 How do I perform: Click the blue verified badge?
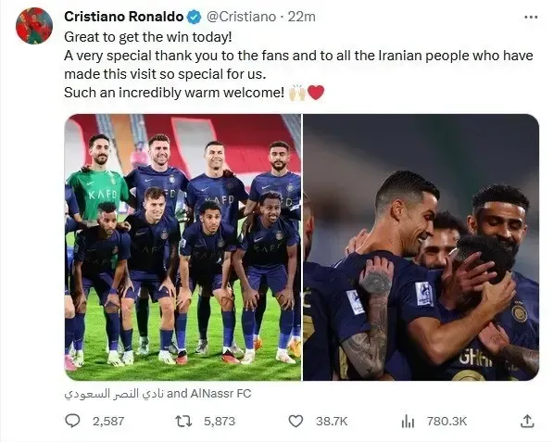[x=194, y=17]
